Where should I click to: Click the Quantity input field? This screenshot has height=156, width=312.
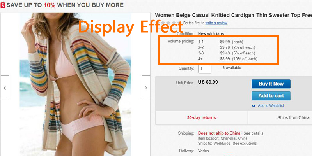[204, 69]
